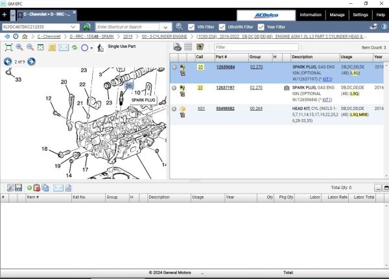Click the share arrow icon near help
This screenshot has width=389, height=279.
pyautogui.click(x=373, y=27)
